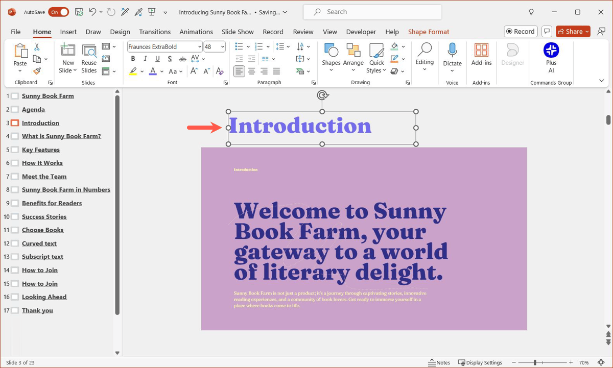The height and width of the screenshot is (368, 613).
Task: Apply Strikethrough to text
Action: pos(182,59)
